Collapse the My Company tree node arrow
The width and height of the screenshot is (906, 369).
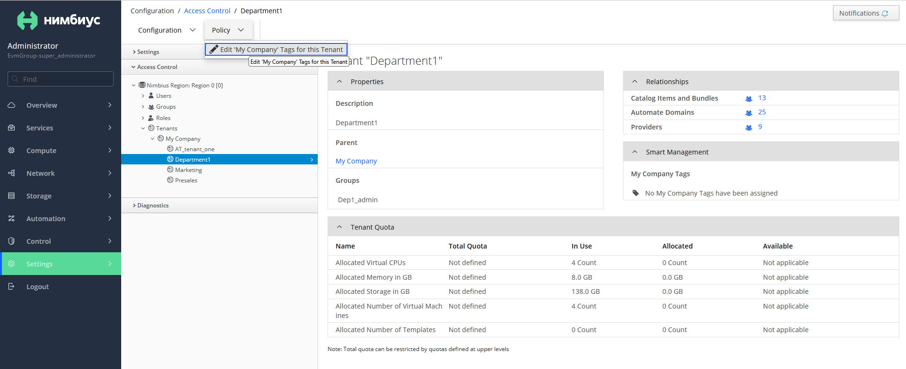(x=152, y=139)
